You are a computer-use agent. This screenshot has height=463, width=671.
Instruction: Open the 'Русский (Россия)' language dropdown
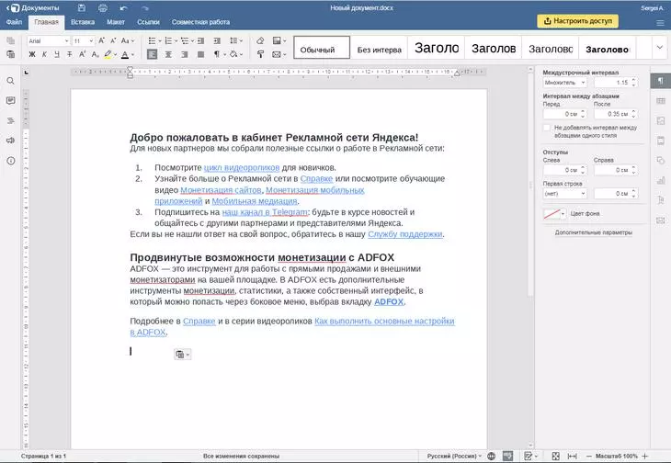[454, 457]
